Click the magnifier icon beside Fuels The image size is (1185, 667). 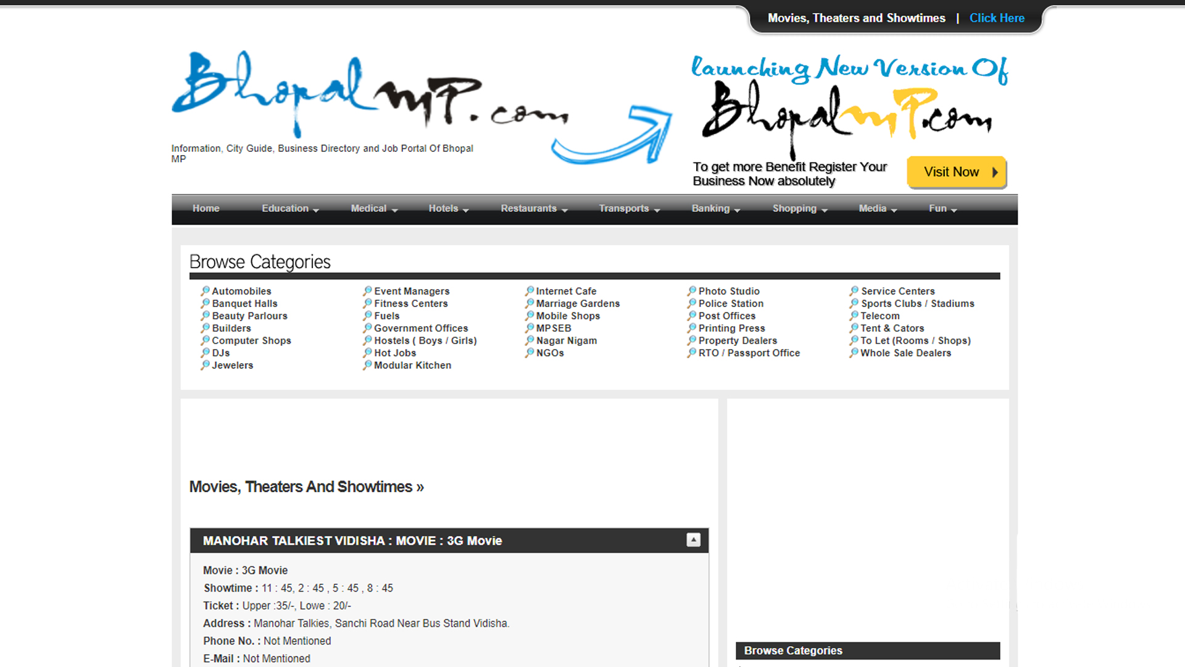point(367,316)
